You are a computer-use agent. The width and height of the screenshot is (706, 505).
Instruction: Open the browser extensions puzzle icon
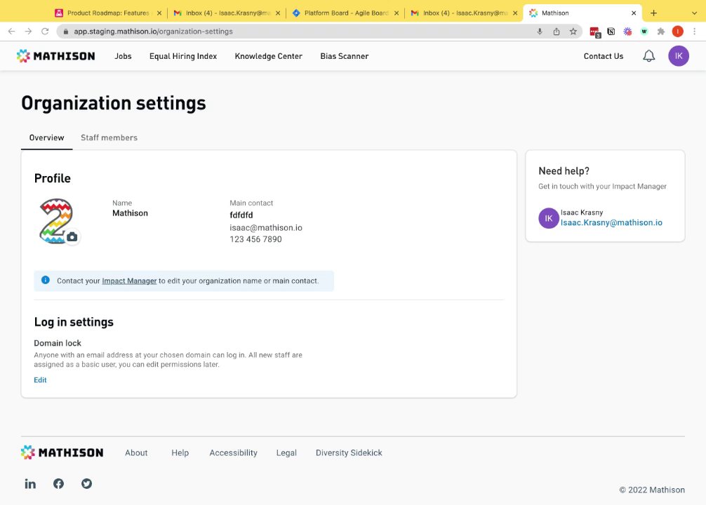tap(660, 32)
